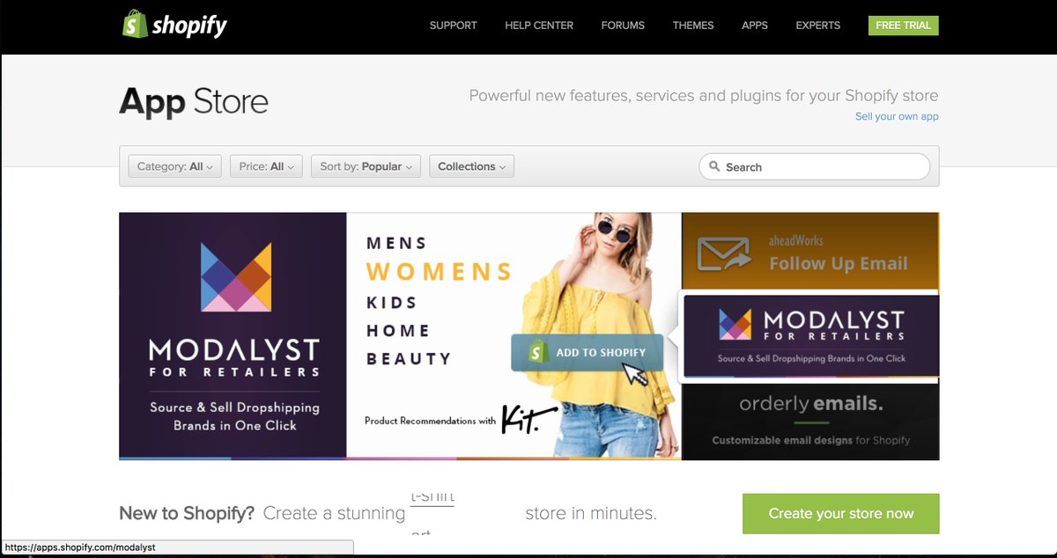
Task: Click Shopify bag icon on Add to Shopify
Action: pyautogui.click(x=539, y=352)
